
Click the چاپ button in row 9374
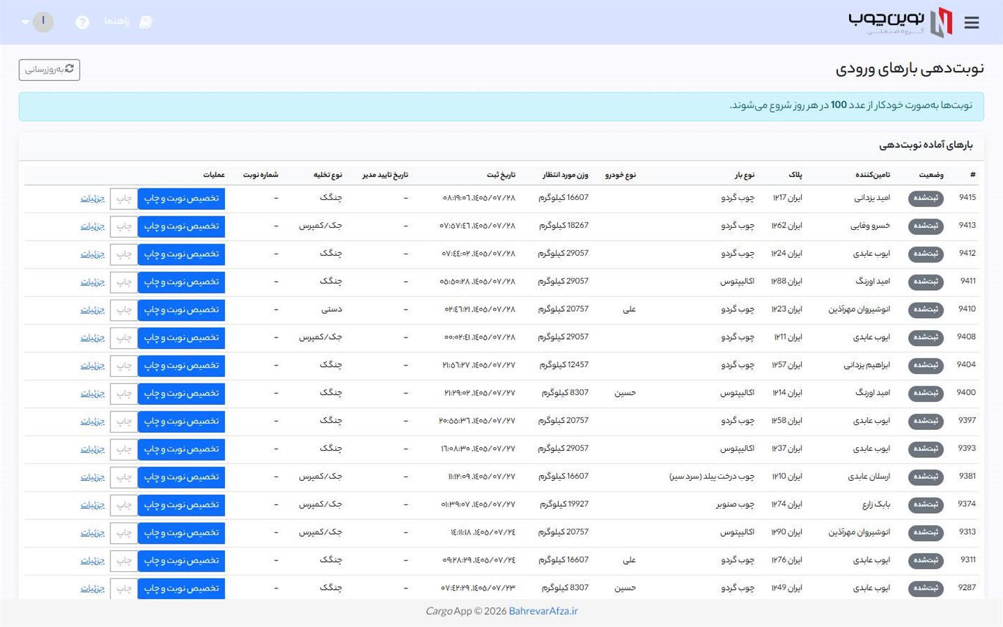point(124,505)
